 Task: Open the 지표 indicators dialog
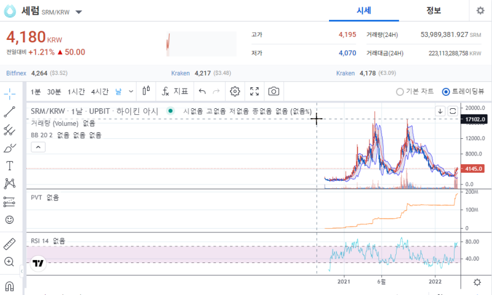[175, 91]
